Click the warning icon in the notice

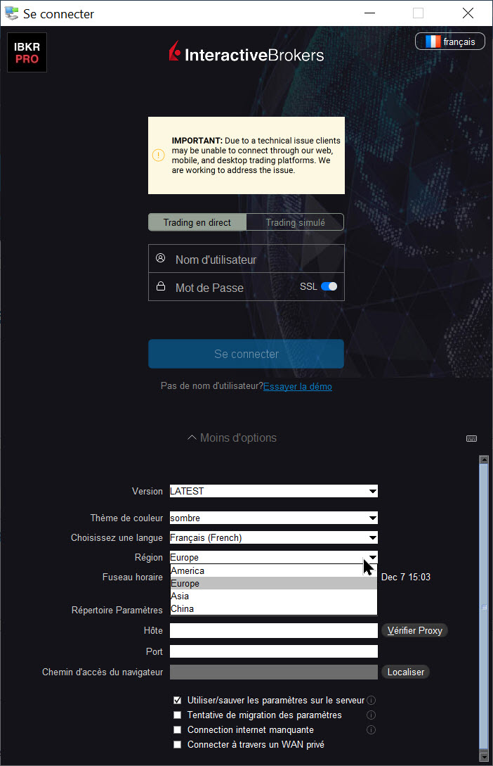(159, 155)
